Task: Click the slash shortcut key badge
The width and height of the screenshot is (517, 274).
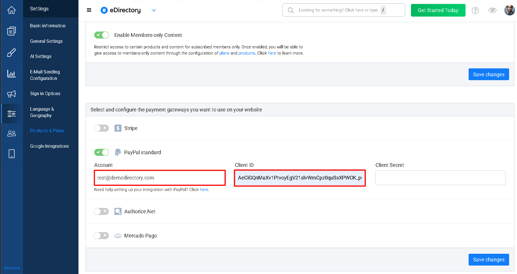Action: click(383, 10)
